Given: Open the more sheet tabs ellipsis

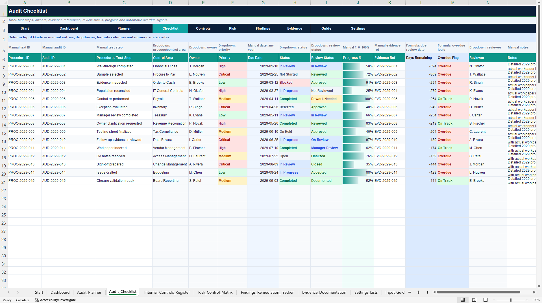Looking at the screenshot, I should click(409, 292).
